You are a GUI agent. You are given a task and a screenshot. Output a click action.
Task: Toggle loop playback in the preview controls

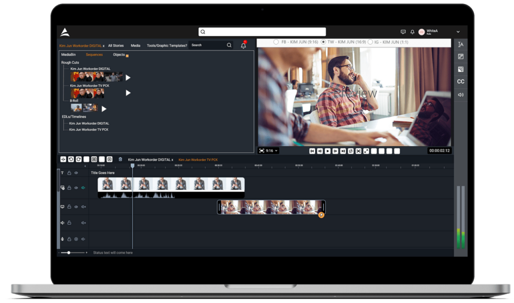351,151
